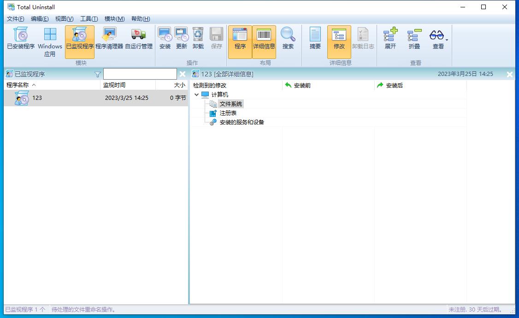Open the 模块 menu
This screenshot has height=318, width=519.
point(114,19)
